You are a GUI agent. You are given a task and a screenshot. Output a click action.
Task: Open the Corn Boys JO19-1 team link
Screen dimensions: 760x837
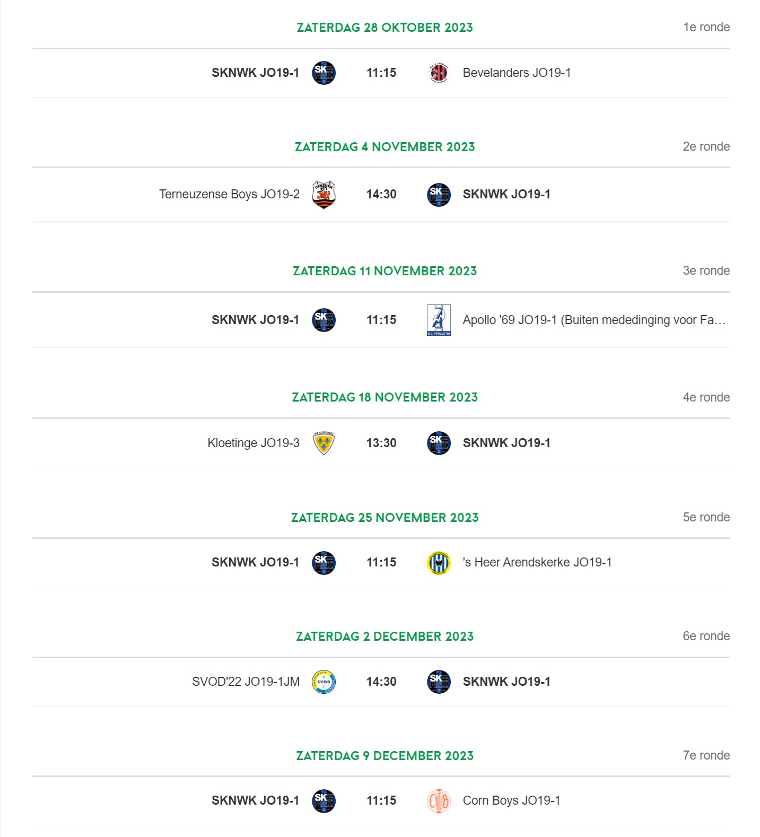click(511, 800)
